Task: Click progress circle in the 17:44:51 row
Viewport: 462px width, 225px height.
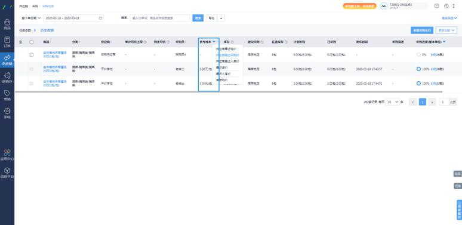Action: pyautogui.click(x=418, y=84)
